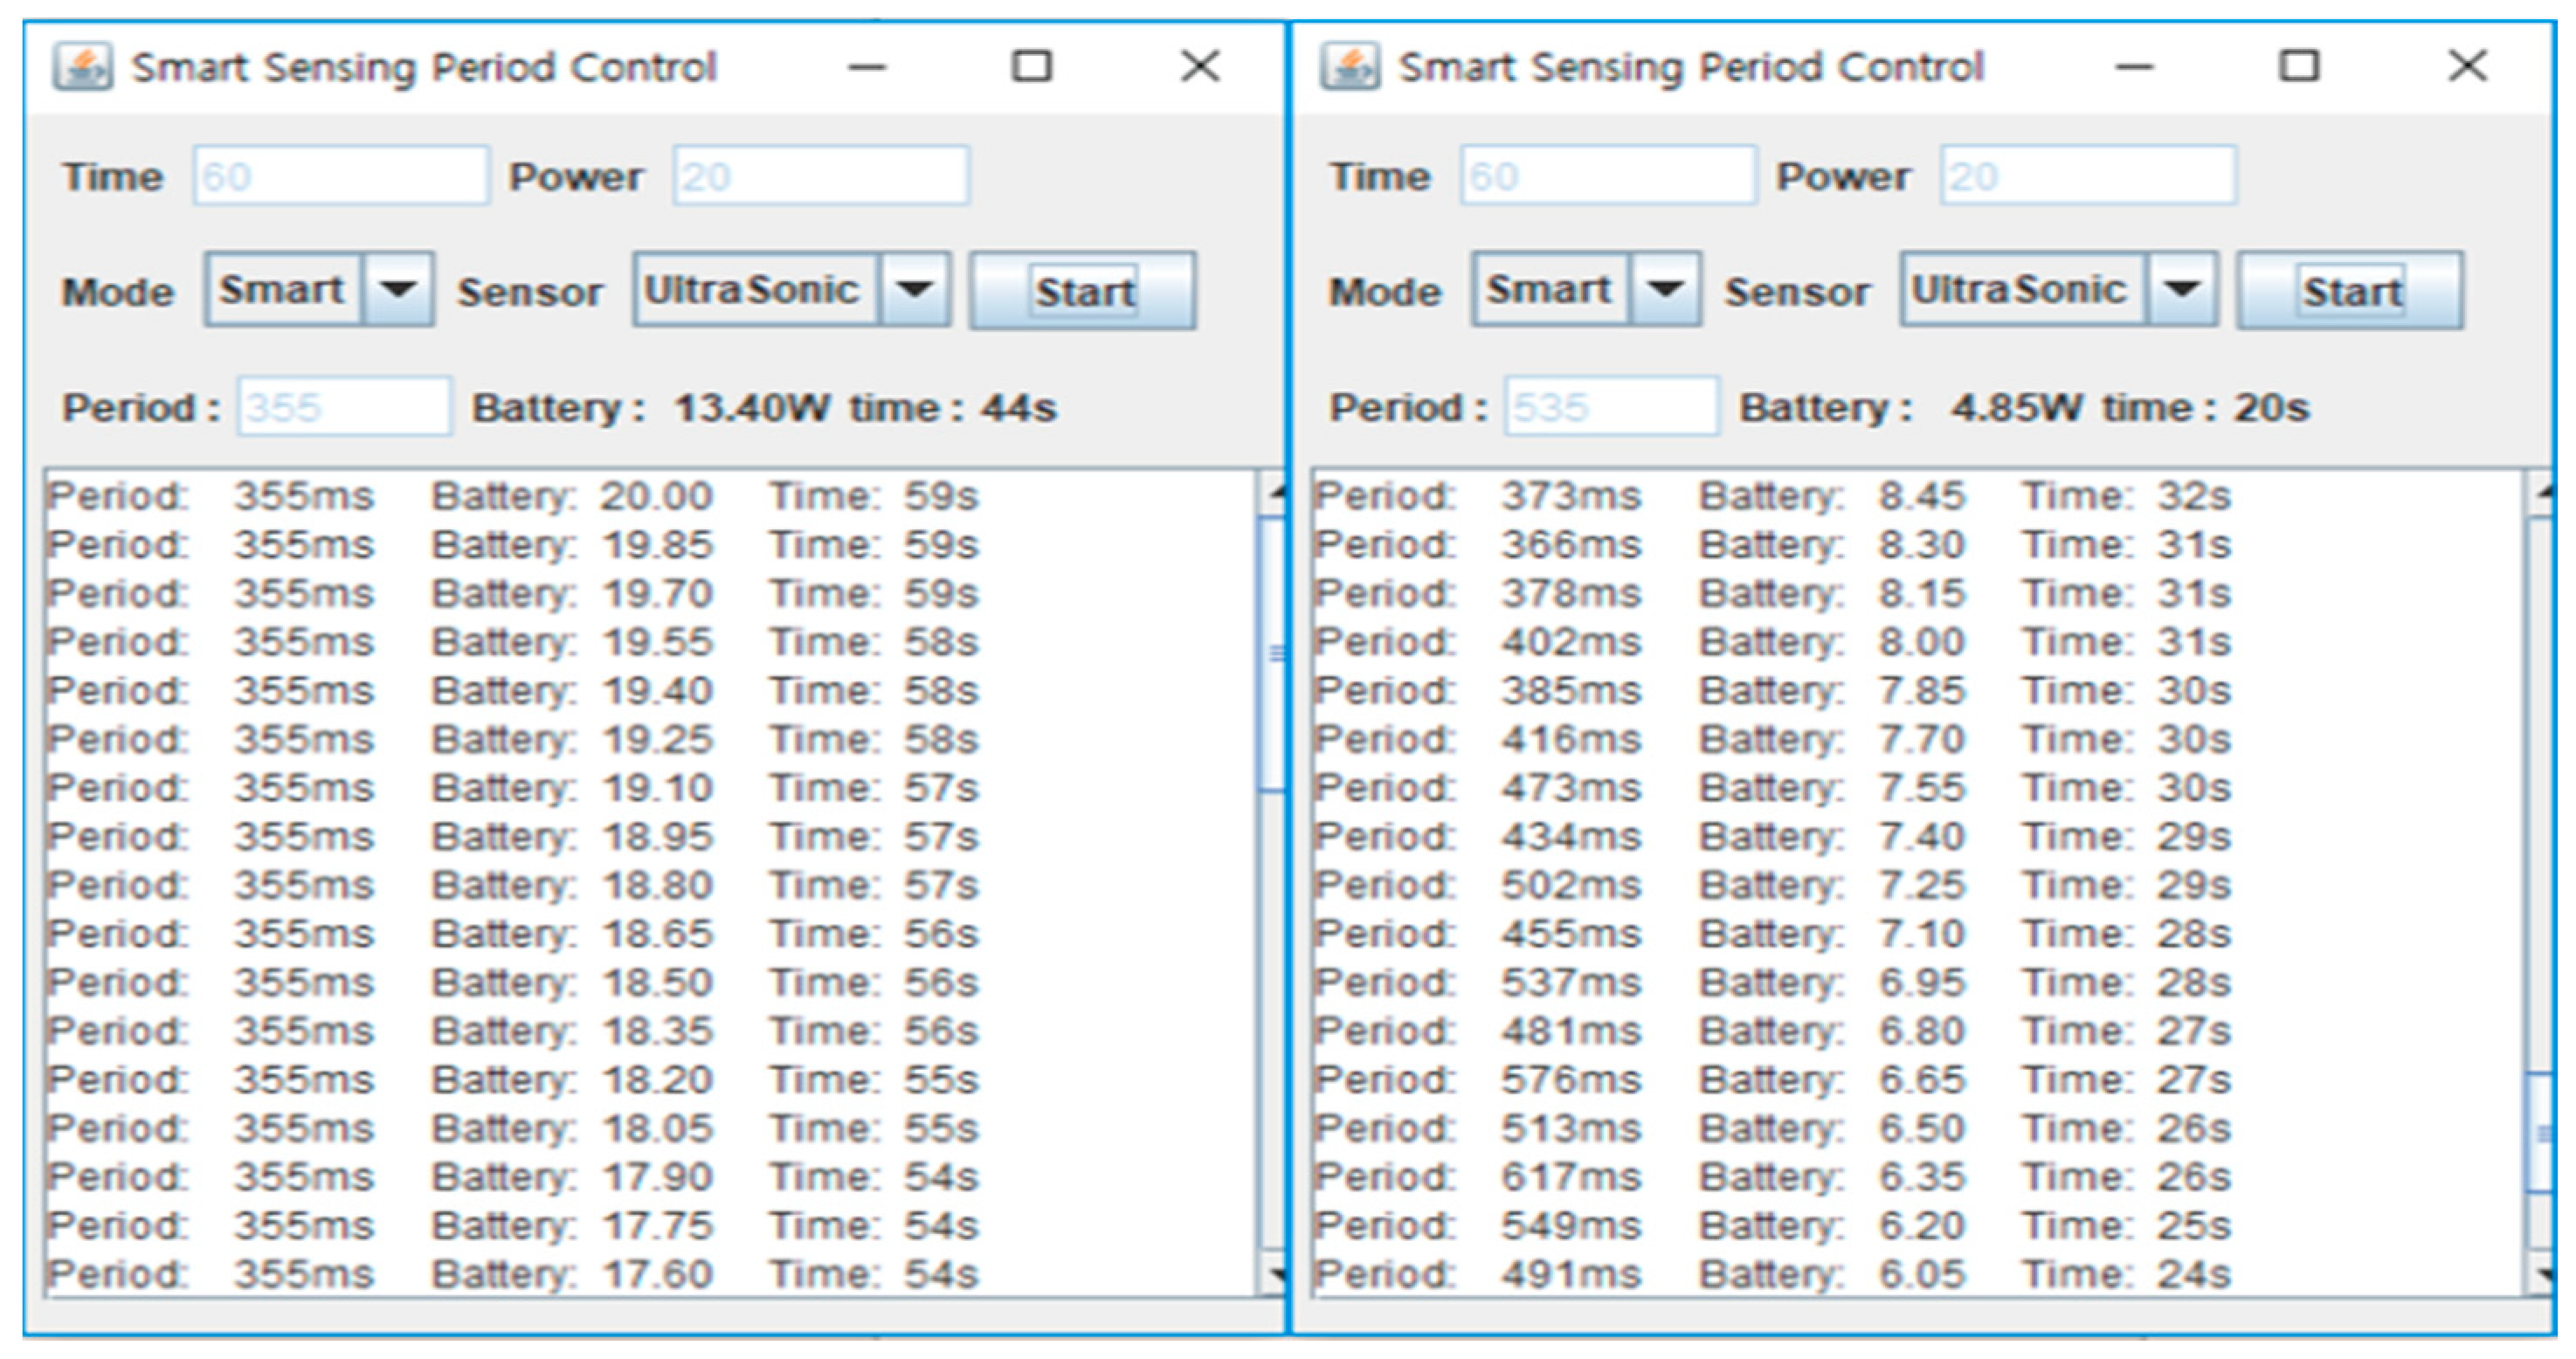Open Sensor UltraSonic dropdown in right window
The height and width of the screenshot is (1359, 2576).
[x=2182, y=290]
